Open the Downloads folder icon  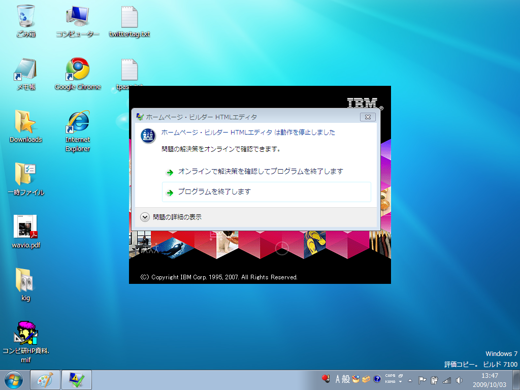click(x=25, y=126)
